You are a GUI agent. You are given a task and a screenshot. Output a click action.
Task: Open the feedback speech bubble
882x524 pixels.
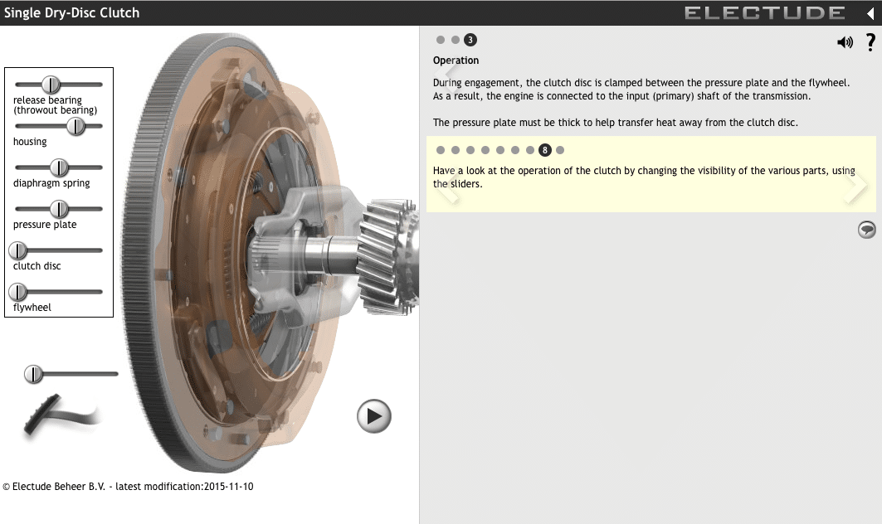[x=866, y=229]
